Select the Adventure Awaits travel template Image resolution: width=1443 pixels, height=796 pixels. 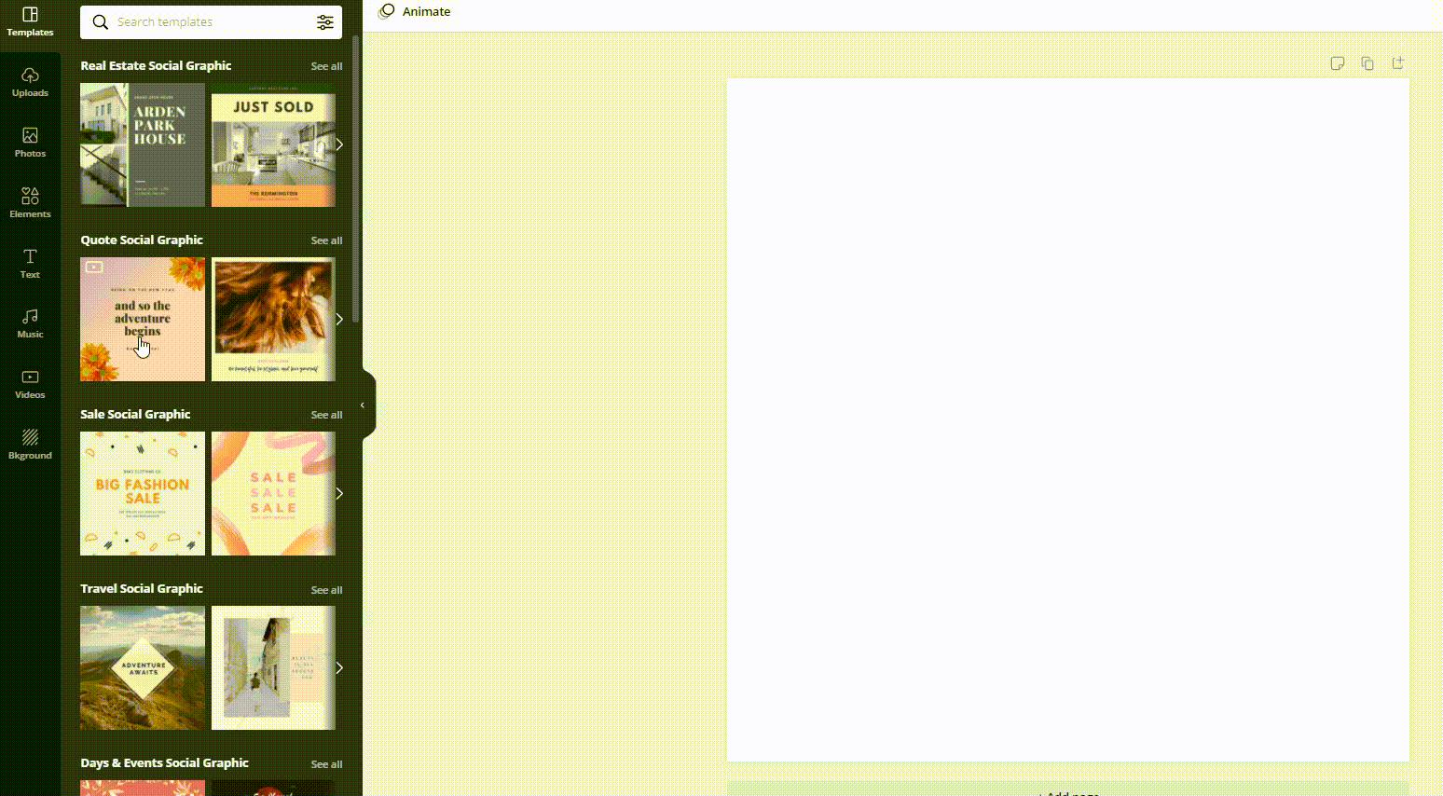143,668
